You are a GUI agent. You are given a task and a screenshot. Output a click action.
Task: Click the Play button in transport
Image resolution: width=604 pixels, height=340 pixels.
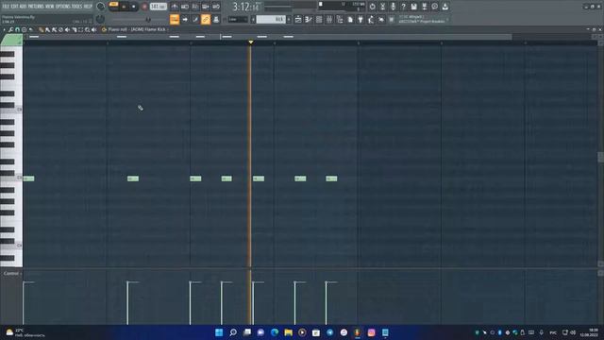coord(124,7)
